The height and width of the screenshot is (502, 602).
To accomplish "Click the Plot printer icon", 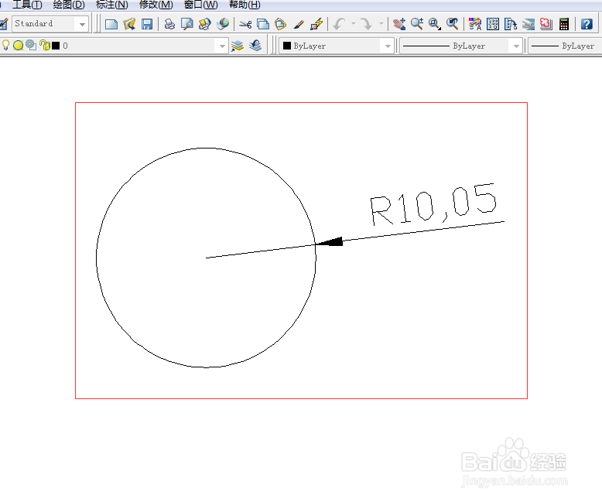I will (x=169, y=24).
